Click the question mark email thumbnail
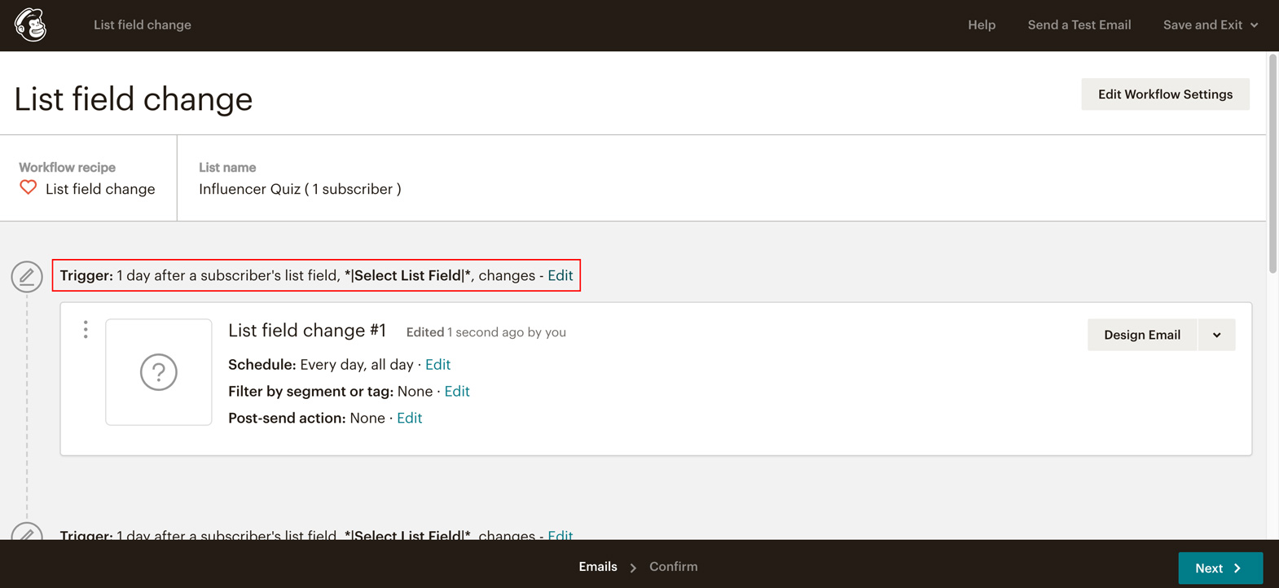 click(x=159, y=372)
